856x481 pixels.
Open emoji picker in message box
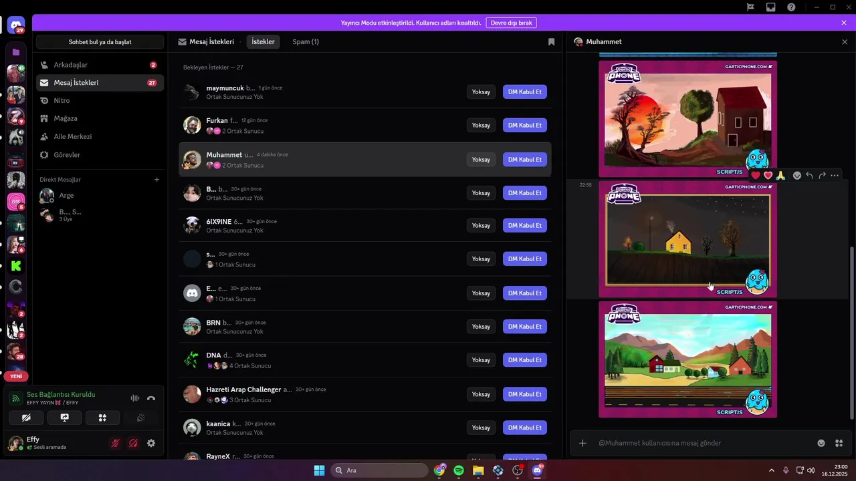[821, 443]
